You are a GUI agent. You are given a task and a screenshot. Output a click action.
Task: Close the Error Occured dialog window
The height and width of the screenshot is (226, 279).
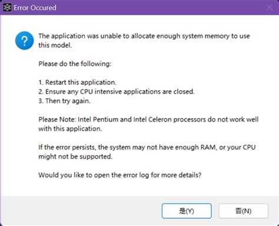click(x=270, y=8)
